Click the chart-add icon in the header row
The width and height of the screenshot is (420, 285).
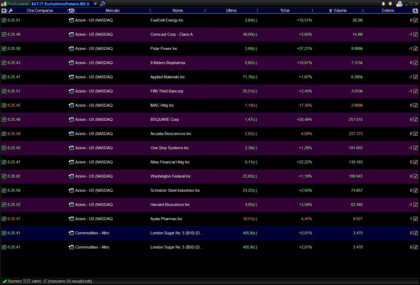pyautogui.click(x=71, y=11)
